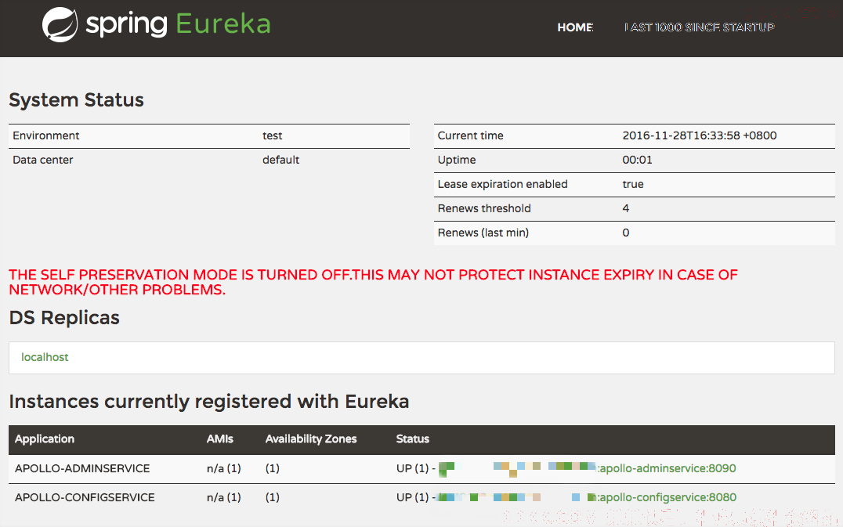The height and width of the screenshot is (527, 843).
Task: Select the red self preservation warning text
Action: pyautogui.click(x=373, y=282)
